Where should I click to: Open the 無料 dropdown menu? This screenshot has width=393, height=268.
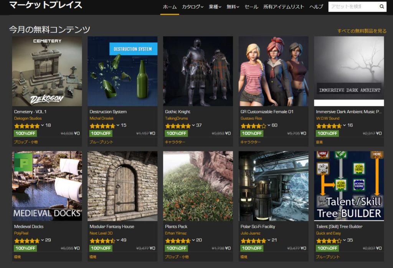point(233,7)
